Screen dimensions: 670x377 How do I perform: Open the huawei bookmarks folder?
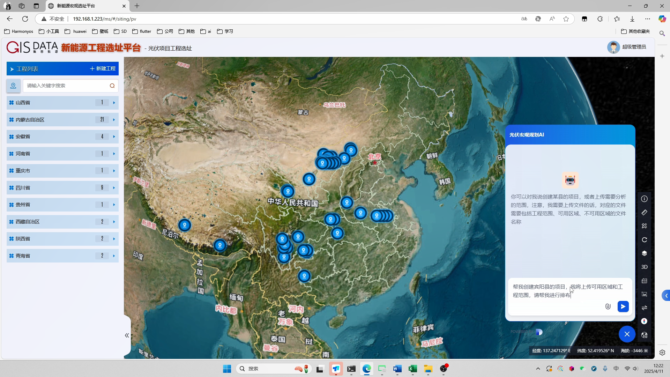tap(76, 31)
